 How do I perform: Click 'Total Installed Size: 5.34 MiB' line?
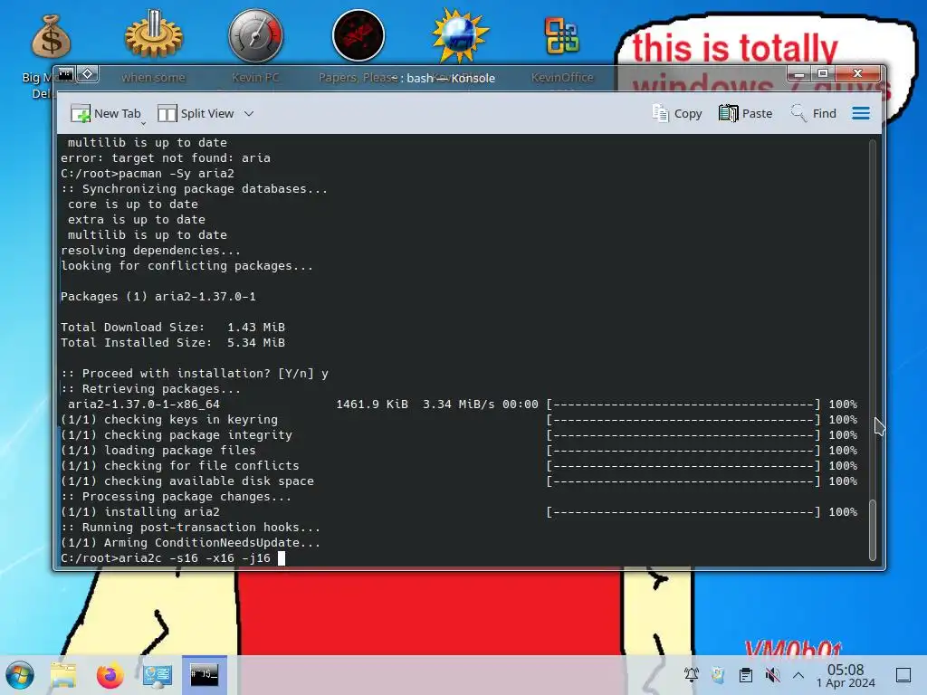173,342
